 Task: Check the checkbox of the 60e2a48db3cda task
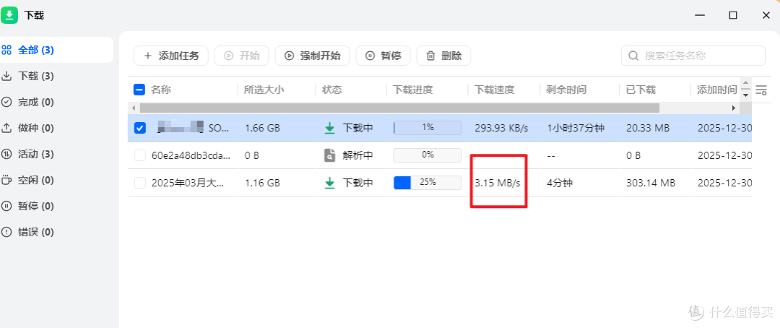pyautogui.click(x=140, y=156)
